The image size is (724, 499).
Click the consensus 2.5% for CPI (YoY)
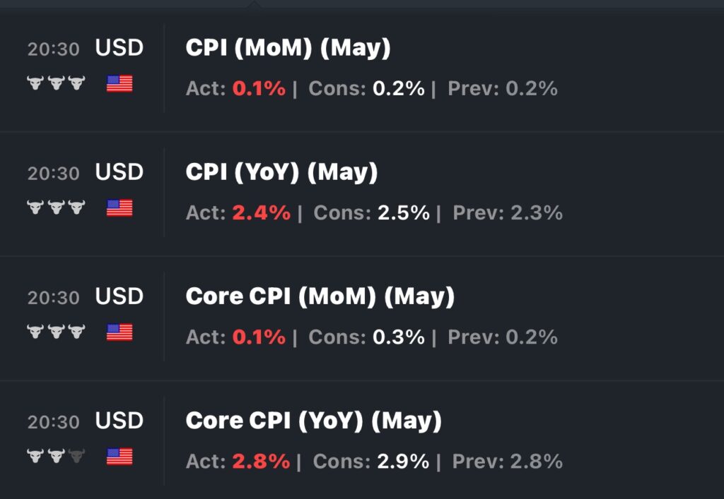pyautogui.click(x=404, y=212)
